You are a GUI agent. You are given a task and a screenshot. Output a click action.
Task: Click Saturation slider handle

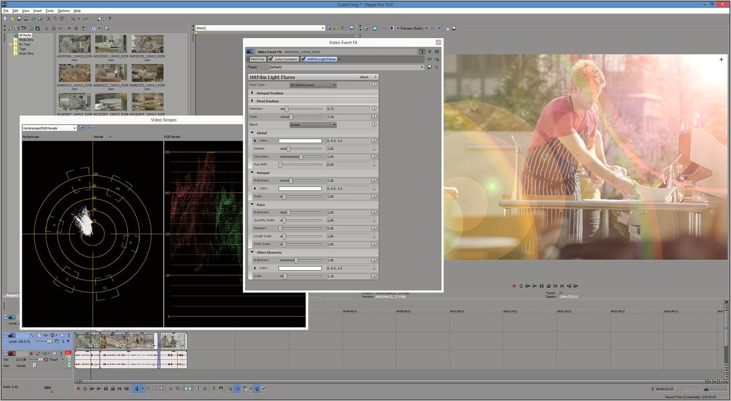pos(301,157)
